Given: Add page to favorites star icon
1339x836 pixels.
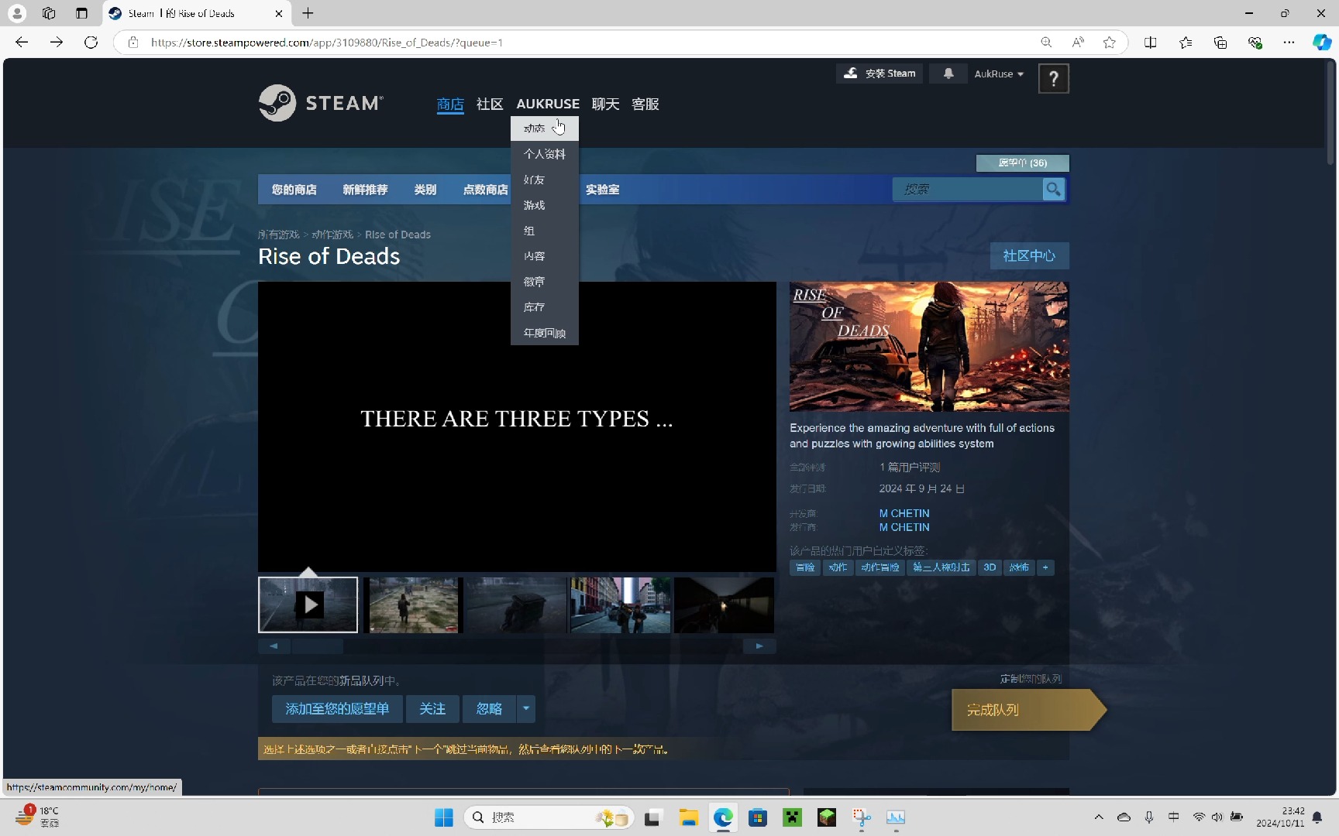Looking at the screenshot, I should tap(1110, 43).
